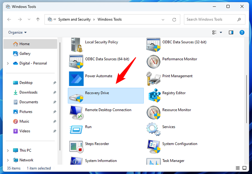Screen dimensions: 252x174
Task: Select the Recovery Drive icon
Action: click(x=76, y=98)
